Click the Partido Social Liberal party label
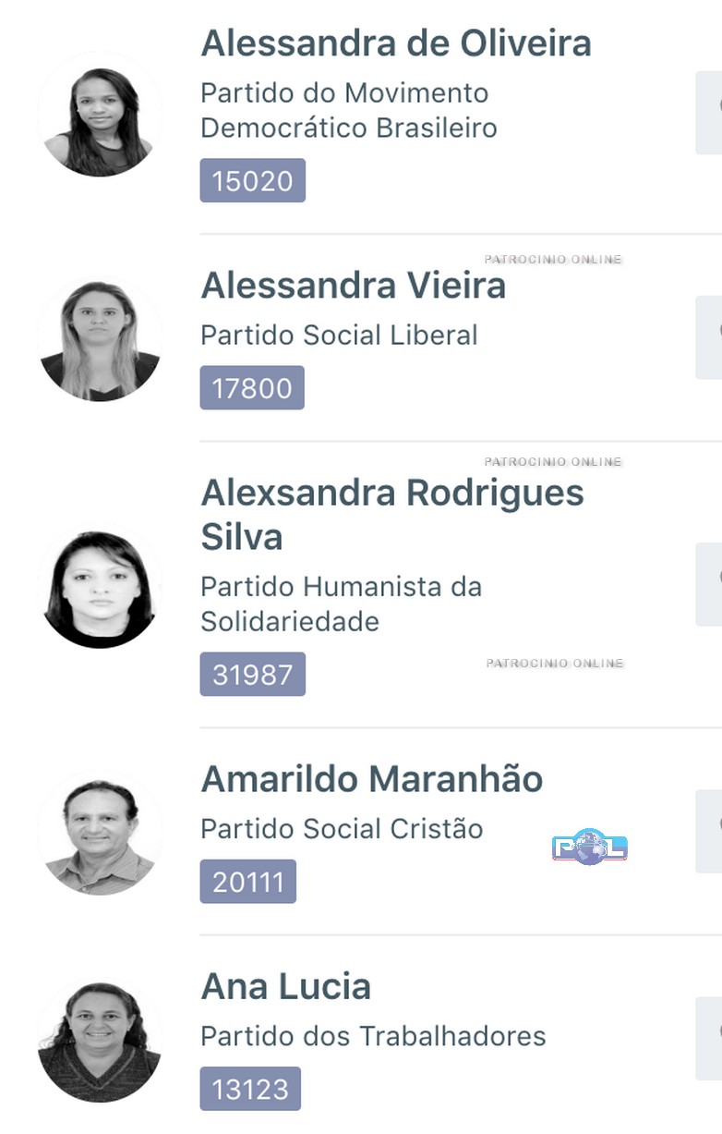Image resolution: width=722 pixels, height=1134 pixels. coord(339,335)
